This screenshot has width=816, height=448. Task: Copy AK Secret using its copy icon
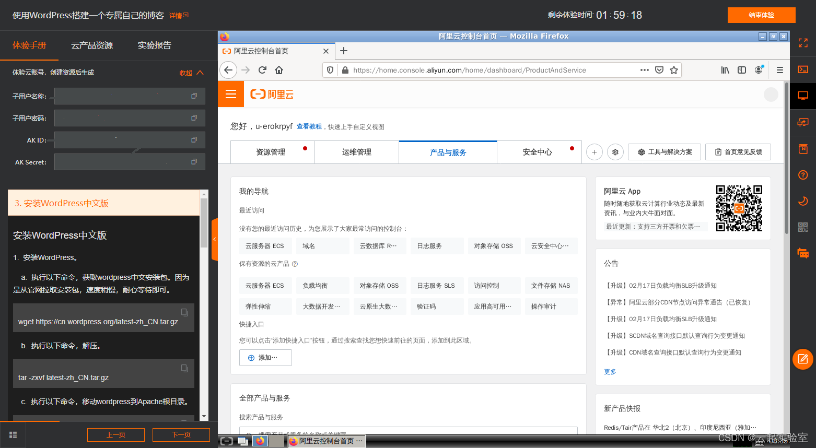point(194,162)
